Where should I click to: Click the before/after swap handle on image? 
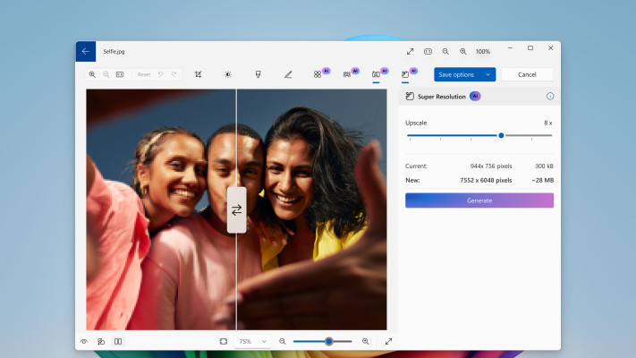[x=236, y=209]
